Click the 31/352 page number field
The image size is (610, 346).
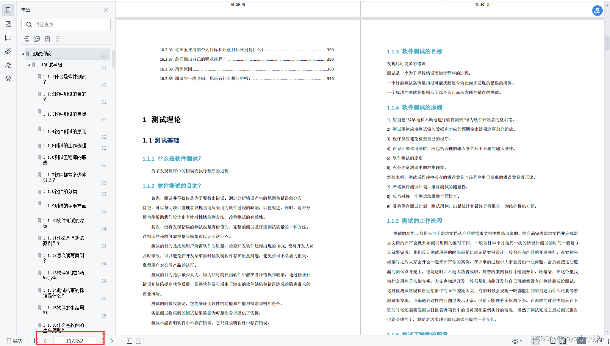point(74,341)
